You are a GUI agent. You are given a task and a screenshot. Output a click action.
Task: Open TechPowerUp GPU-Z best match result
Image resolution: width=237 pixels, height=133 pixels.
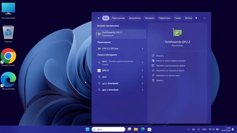121,34
